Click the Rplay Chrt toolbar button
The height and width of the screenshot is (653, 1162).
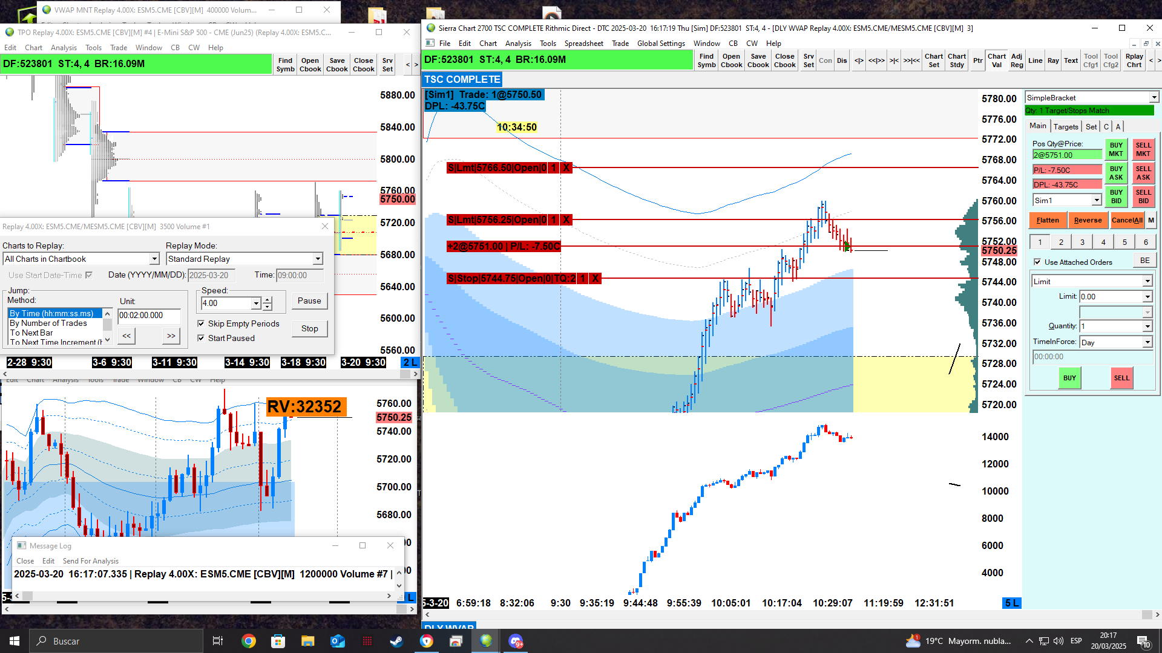tap(1134, 60)
